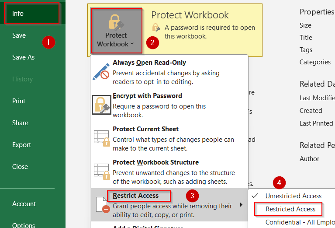Click the Tags property label
335x228 pixels.
306,50
